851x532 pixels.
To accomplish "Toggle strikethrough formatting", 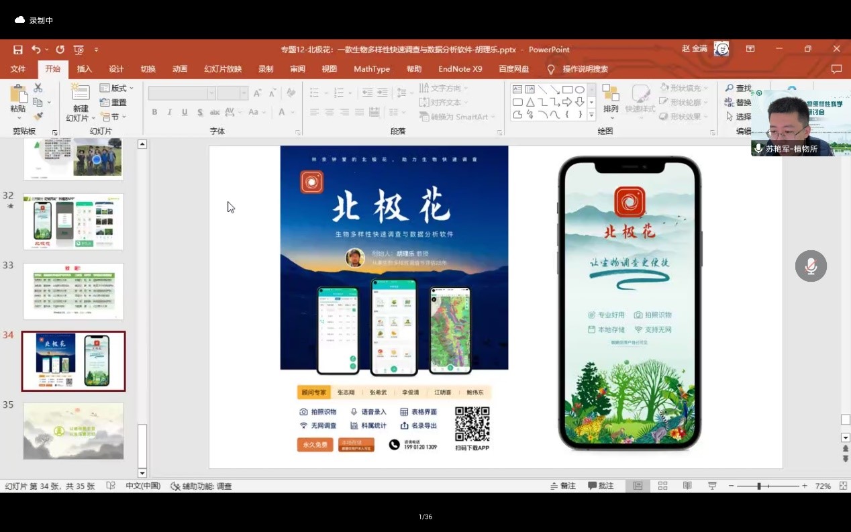I will click(215, 112).
